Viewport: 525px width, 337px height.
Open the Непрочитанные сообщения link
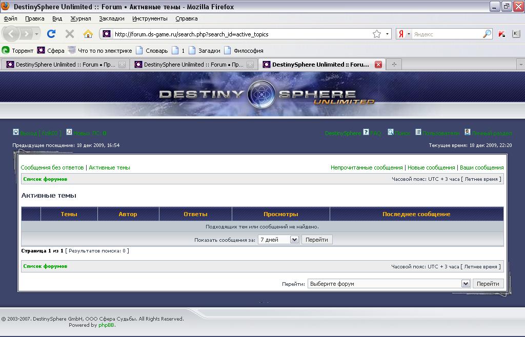(367, 167)
